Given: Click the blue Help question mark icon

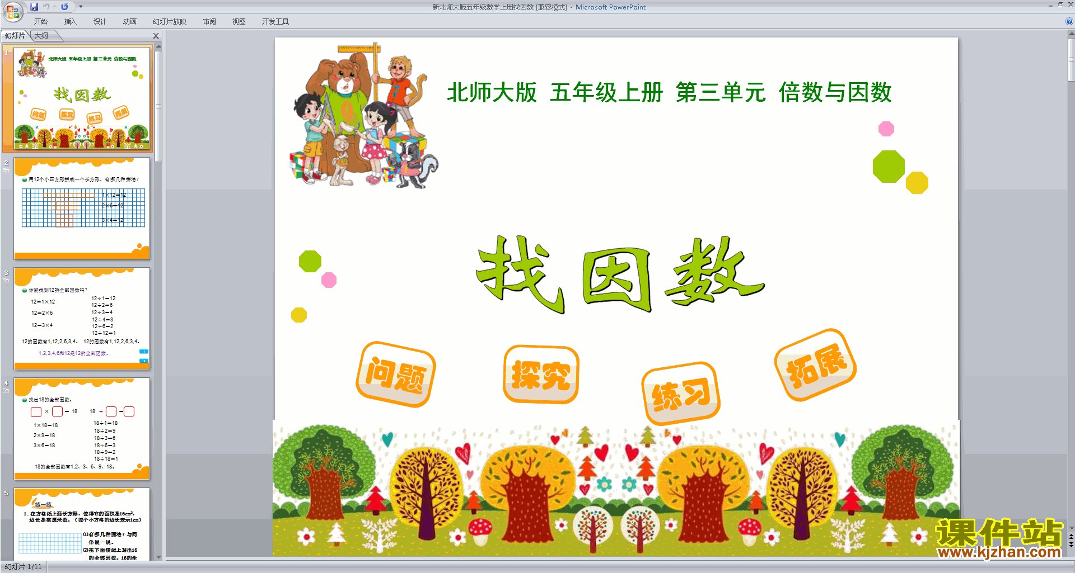Looking at the screenshot, I should (x=1069, y=22).
